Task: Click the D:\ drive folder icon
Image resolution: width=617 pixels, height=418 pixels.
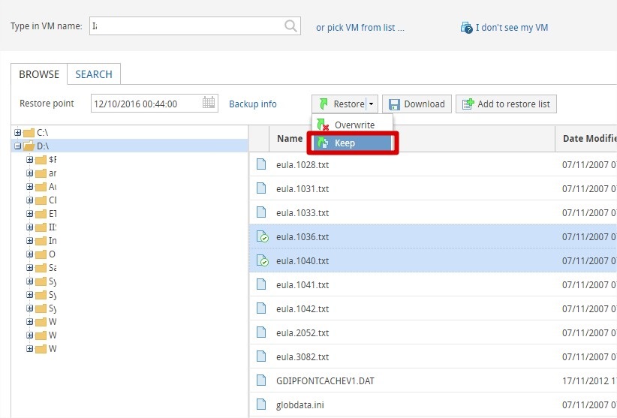Action: pos(29,146)
